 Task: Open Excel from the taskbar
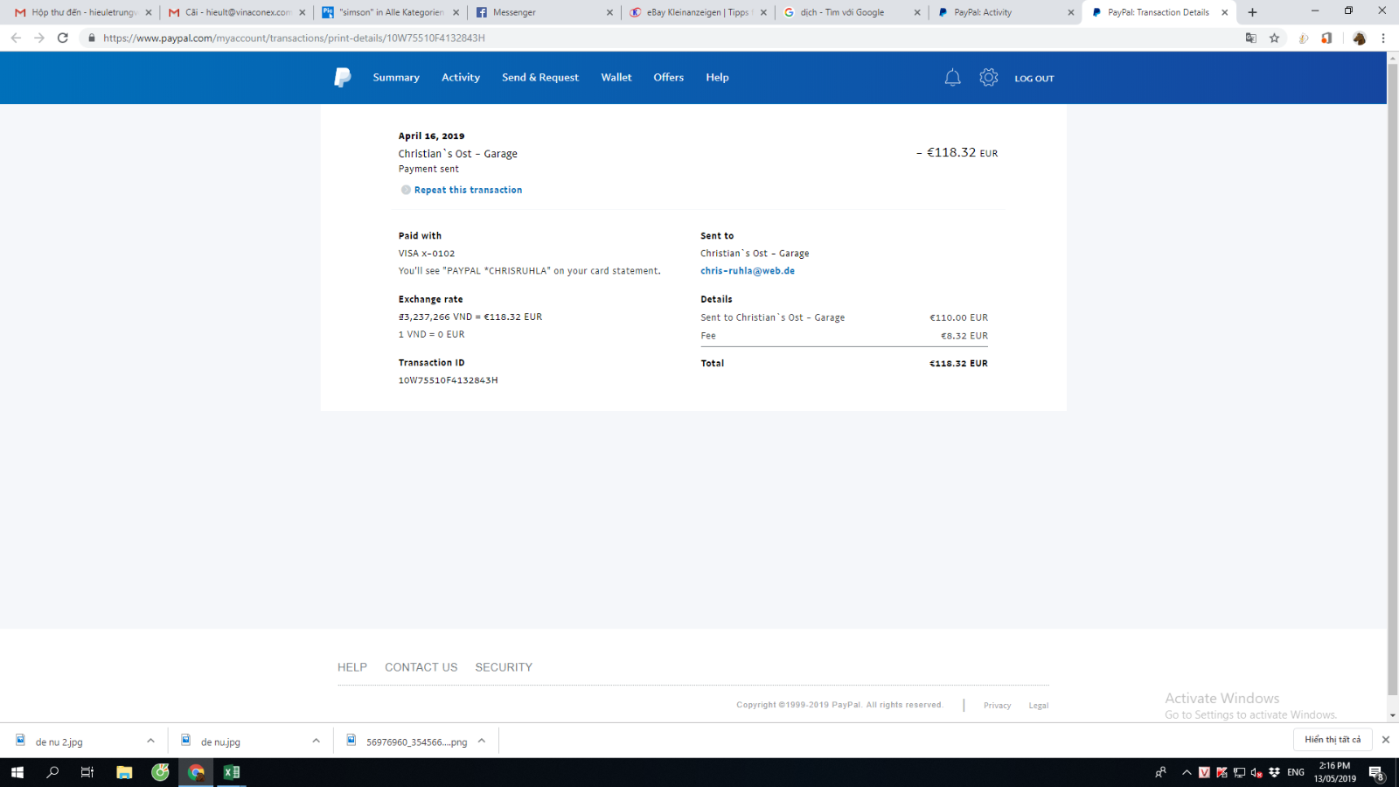[x=232, y=772]
